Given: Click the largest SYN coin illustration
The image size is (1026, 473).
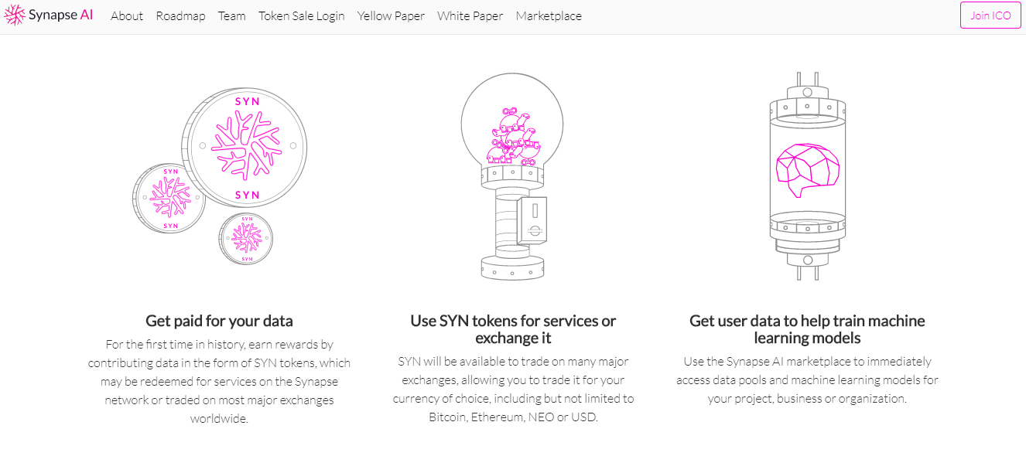Looking at the screenshot, I should pos(247,146).
